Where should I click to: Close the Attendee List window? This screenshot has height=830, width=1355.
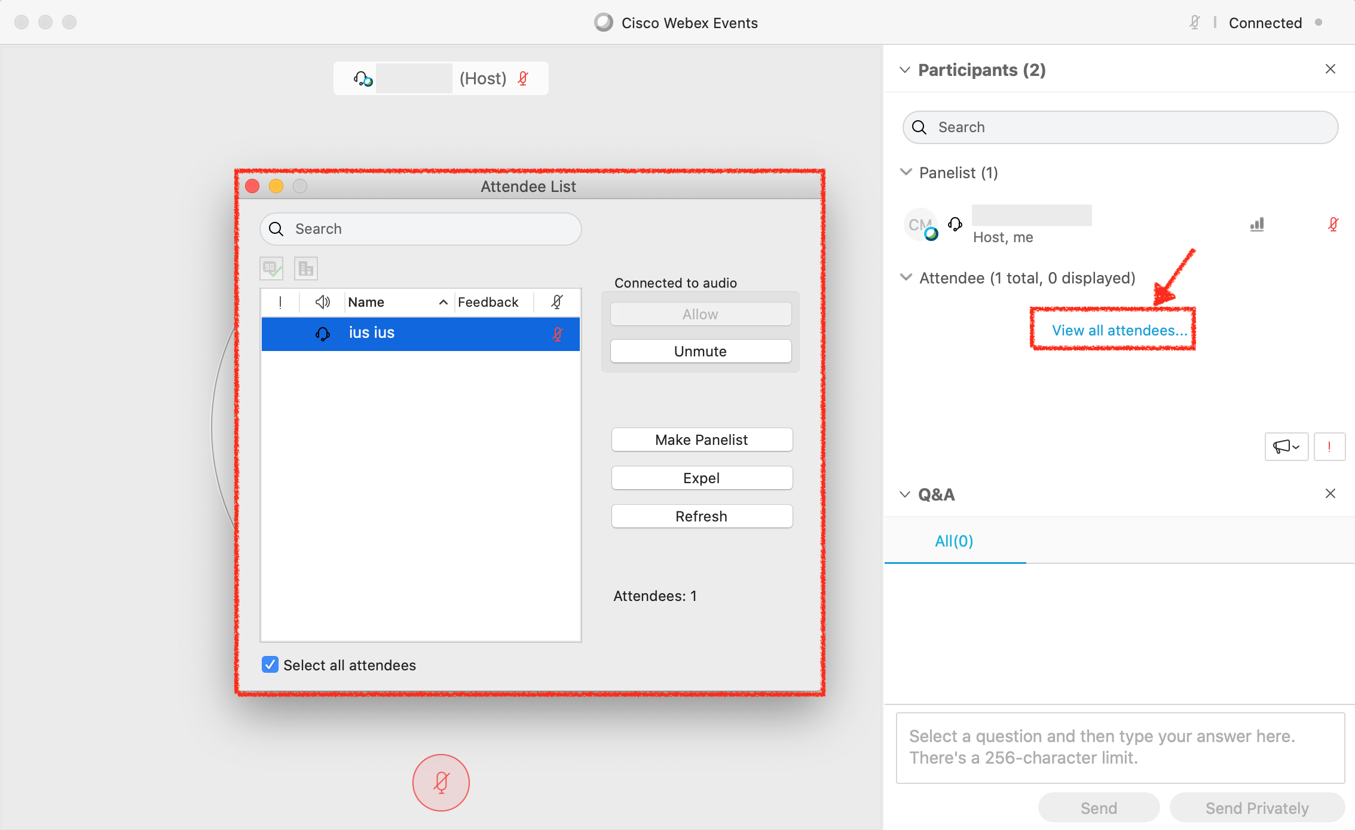[252, 187]
